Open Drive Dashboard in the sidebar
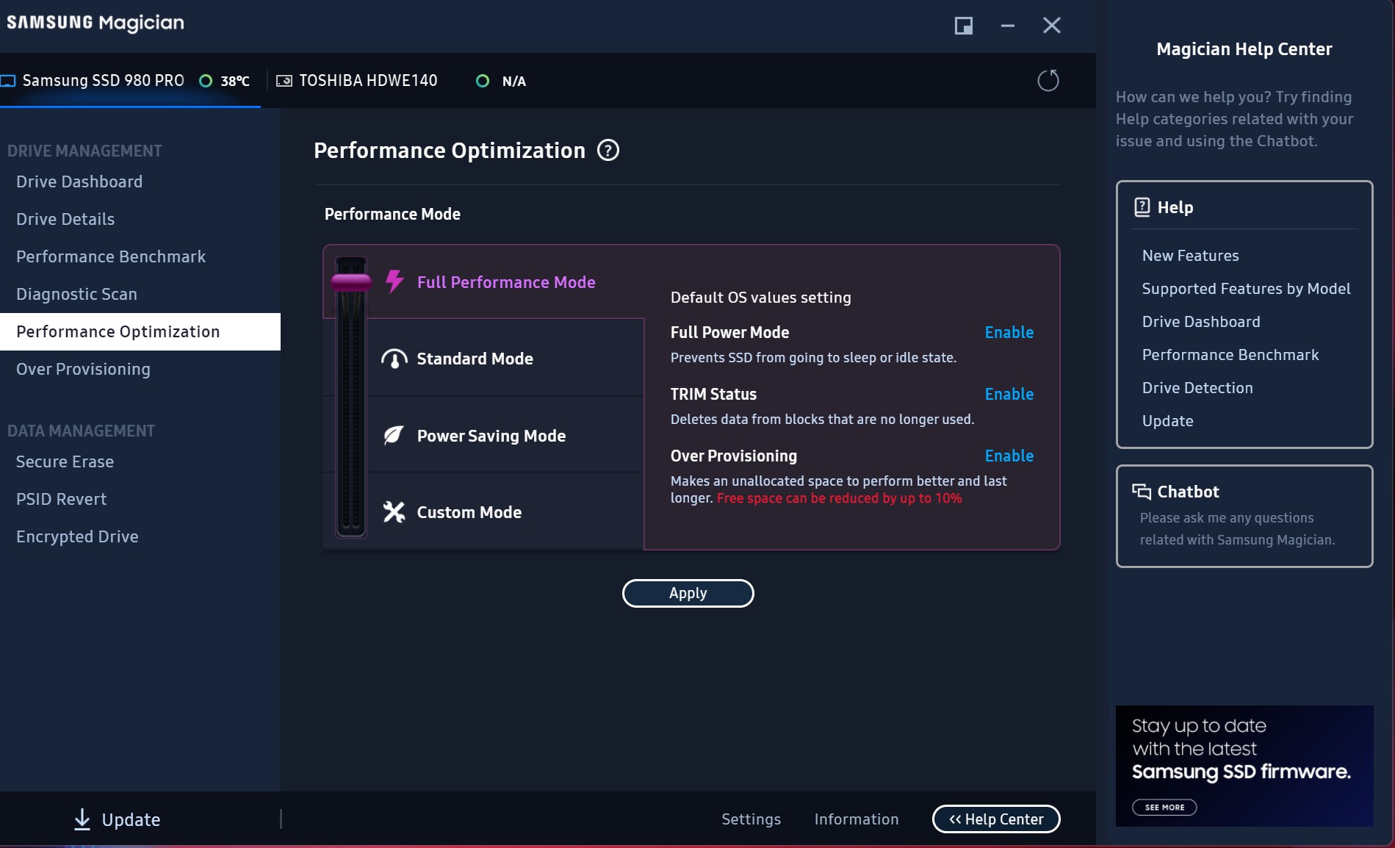The image size is (1395, 848). [79, 182]
